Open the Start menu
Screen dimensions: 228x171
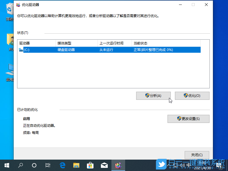click(7, 165)
